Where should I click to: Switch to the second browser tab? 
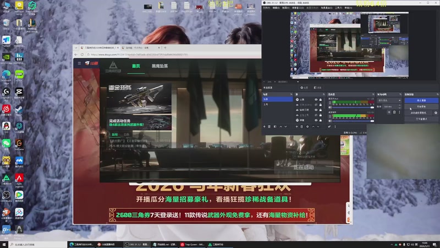(141, 48)
